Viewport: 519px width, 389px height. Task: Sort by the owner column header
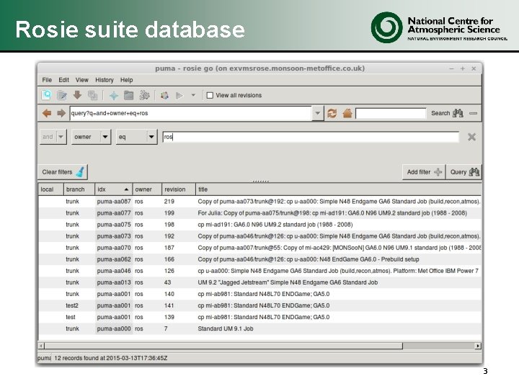(x=147, y=189)
